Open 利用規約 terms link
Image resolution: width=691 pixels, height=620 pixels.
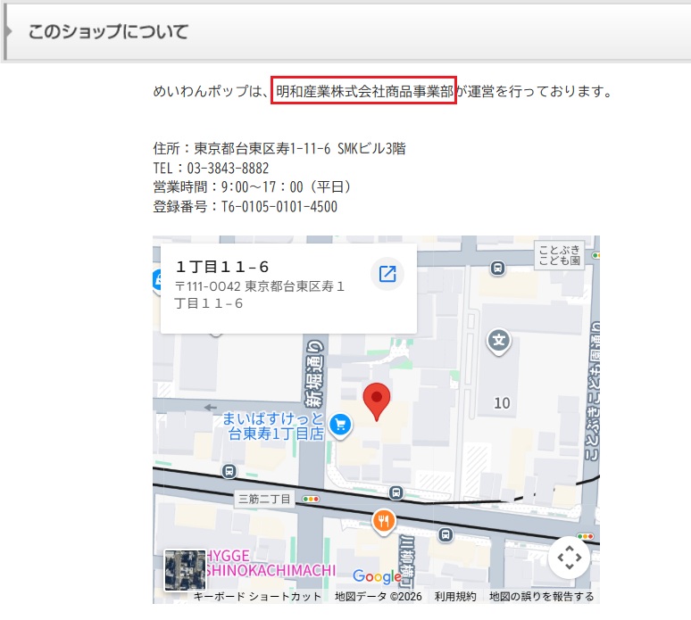[455, 597]
